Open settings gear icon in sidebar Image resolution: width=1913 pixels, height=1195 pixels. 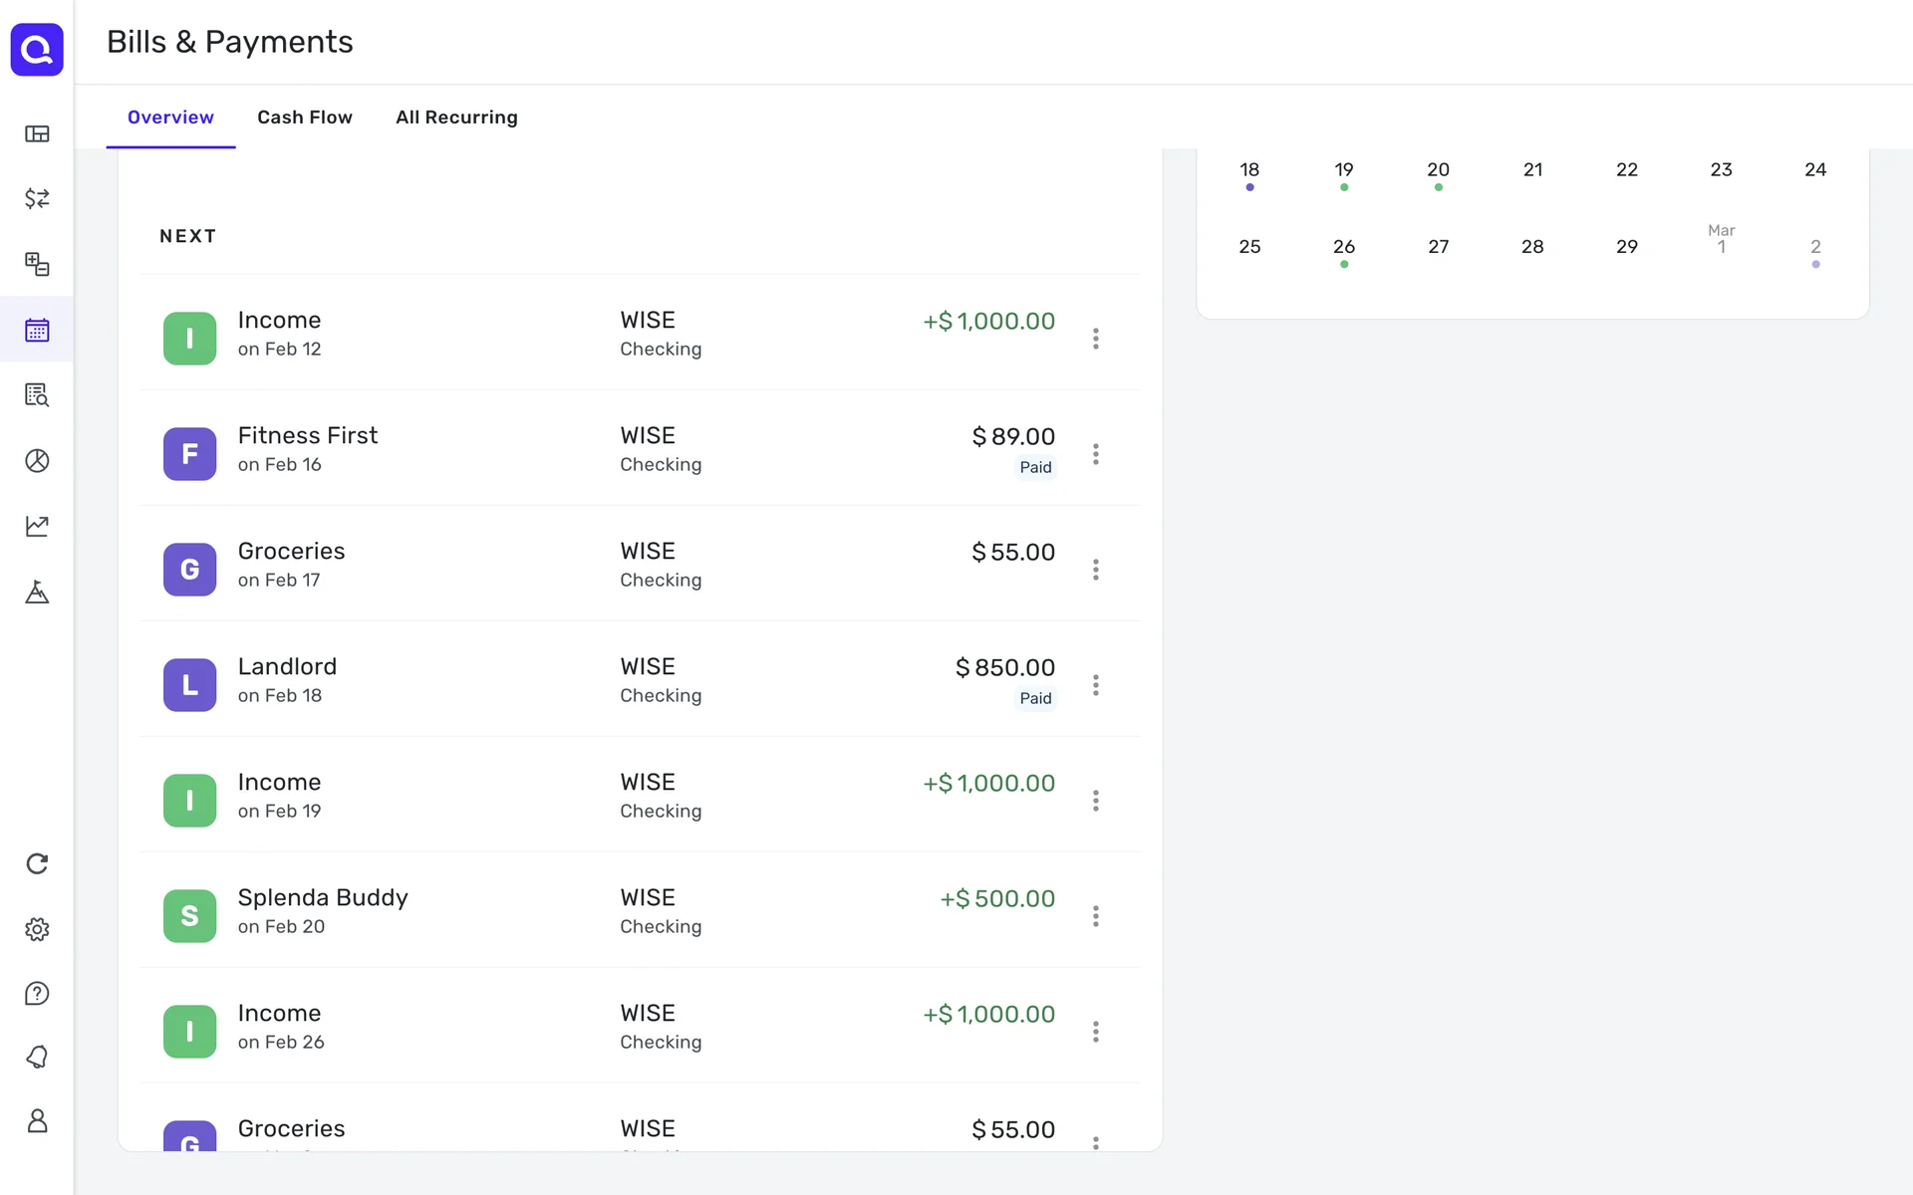37,929
